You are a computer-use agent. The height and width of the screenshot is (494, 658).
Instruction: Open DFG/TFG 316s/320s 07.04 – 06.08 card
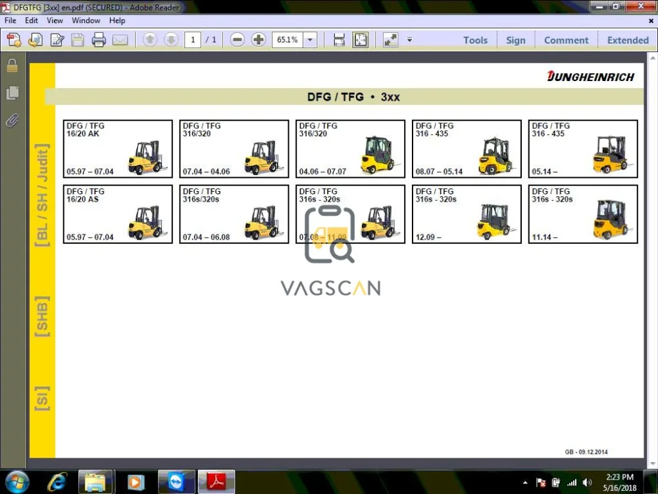point(234,214)
